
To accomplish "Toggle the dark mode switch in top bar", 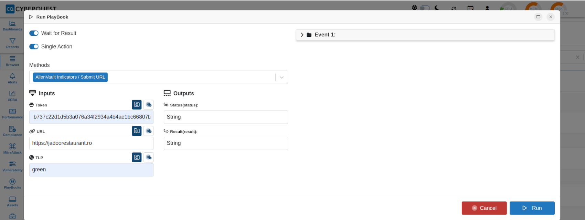I will [425, 8].
